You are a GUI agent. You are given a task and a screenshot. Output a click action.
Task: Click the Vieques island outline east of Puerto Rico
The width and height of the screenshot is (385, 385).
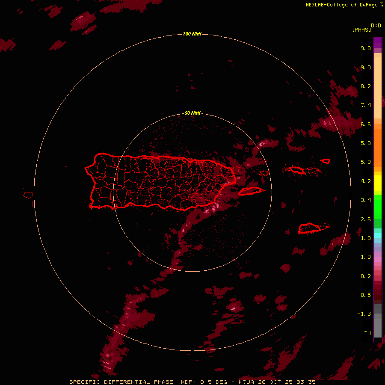click(x=250, y=191)
